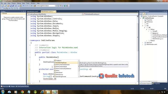Screen dimensions: 168x94
Task: Select App.g.i.cs file in Solution Explorer
Action: coord(155,33)
